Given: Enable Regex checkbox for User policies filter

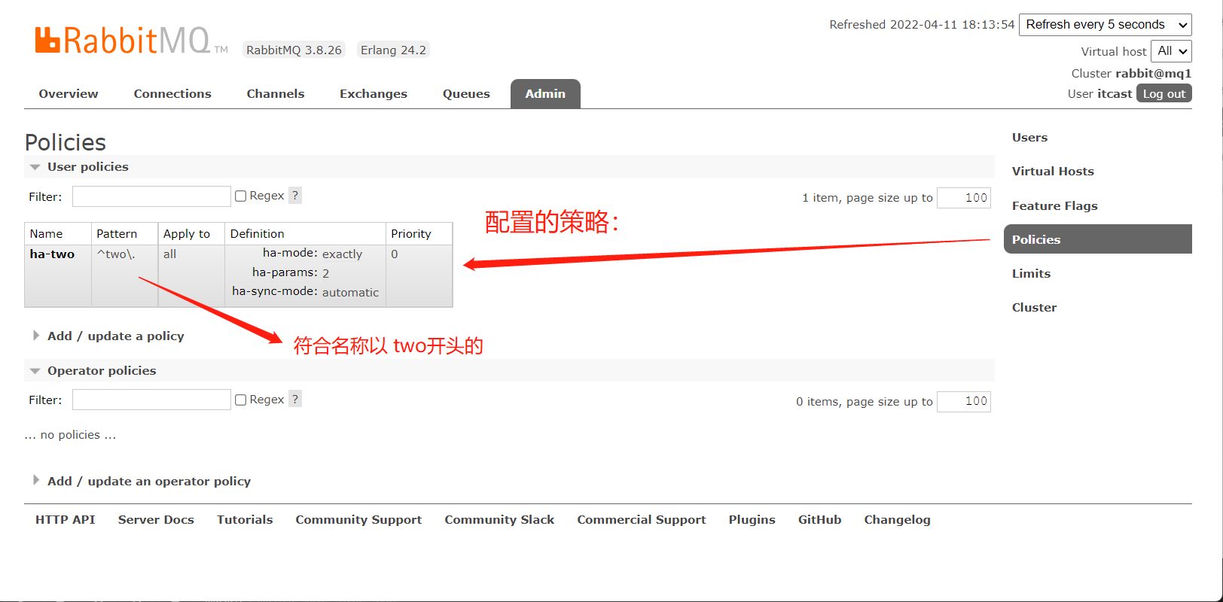Looking at the screenshot, I should pyautogui.click(x=241, y=196).
